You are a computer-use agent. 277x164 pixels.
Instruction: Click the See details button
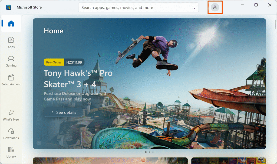[63, 112]
